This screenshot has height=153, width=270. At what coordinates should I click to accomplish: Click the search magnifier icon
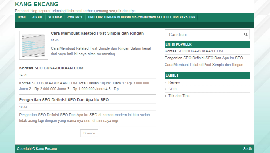pos(246,35)
